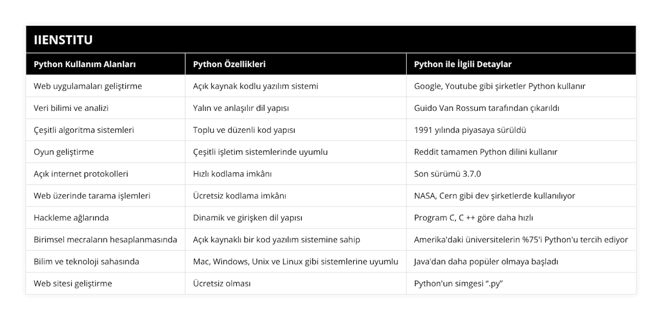This screenshot has width=662, height=320.
Task: Click the 'Birimsel mecraların hesaplanmasında' cell
Action: click(x=105, y=240)
